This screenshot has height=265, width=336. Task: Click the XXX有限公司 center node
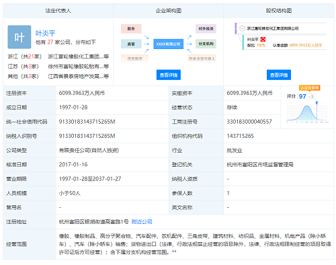point(168,44)
